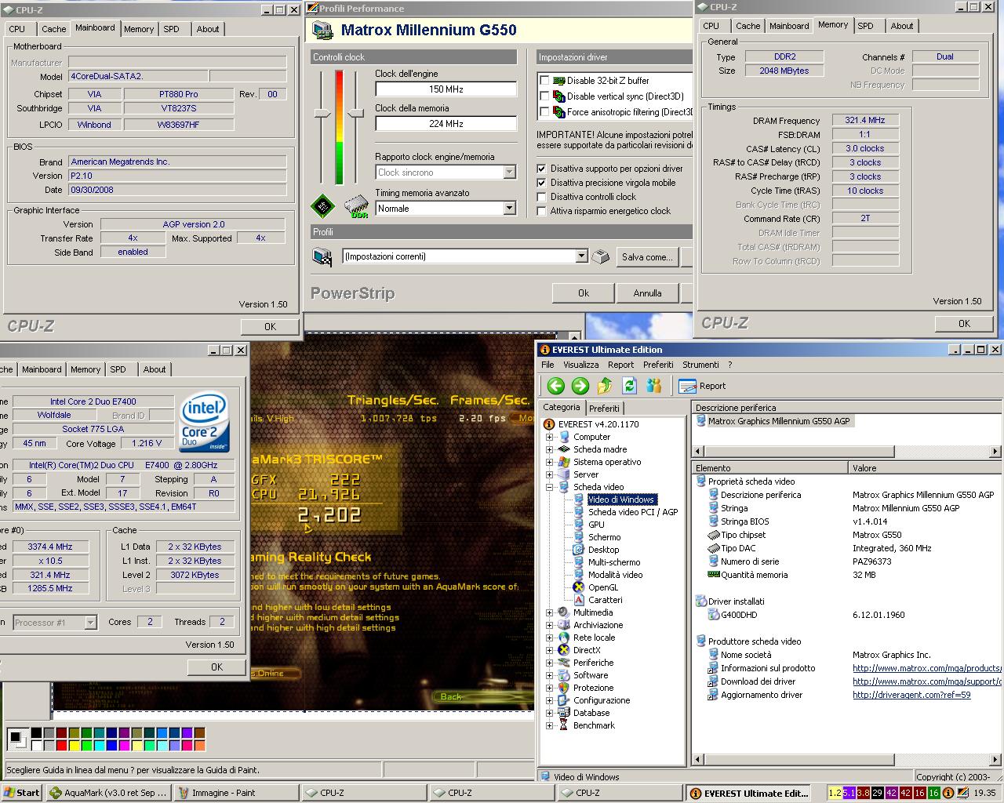Toggle Disable vertical sync (Direct3D) checkbox

(x=544, y=96)
